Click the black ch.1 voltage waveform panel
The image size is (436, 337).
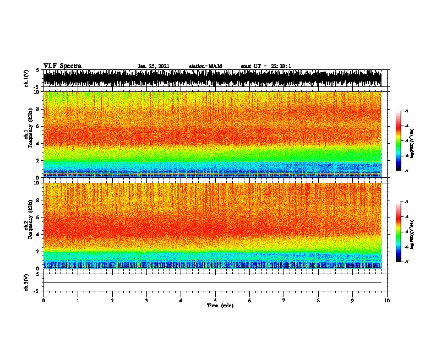(212, 78)
